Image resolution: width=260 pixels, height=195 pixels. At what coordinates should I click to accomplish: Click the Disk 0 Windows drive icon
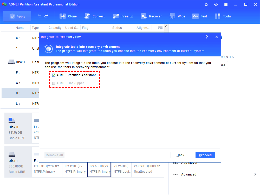pyautogui.click(x=12, y=120)
